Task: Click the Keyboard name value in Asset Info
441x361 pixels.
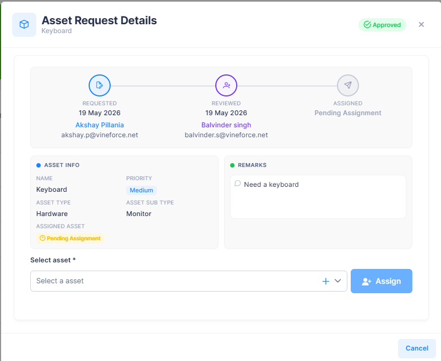Action: click(51, 190)
